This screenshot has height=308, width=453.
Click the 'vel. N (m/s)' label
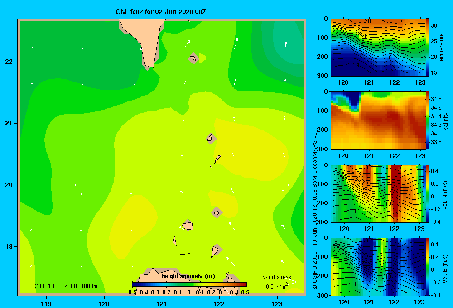tap(445, 195)
